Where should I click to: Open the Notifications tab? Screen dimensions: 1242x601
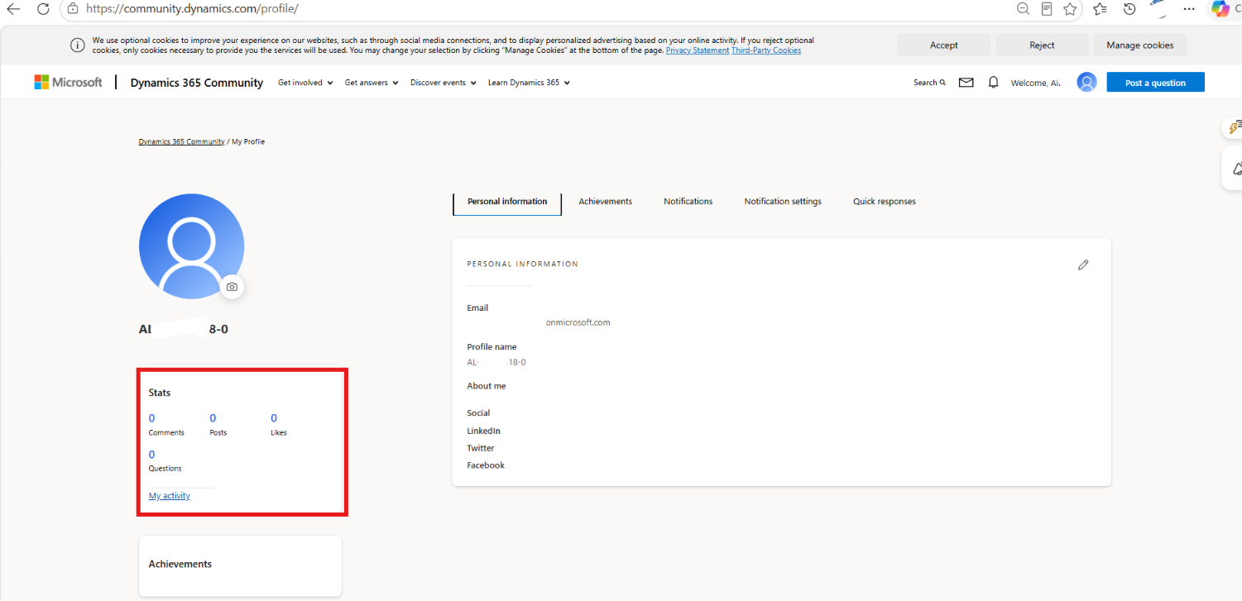point(688,202)
